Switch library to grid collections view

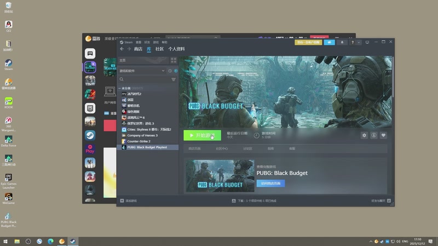(x=174, y=60)
